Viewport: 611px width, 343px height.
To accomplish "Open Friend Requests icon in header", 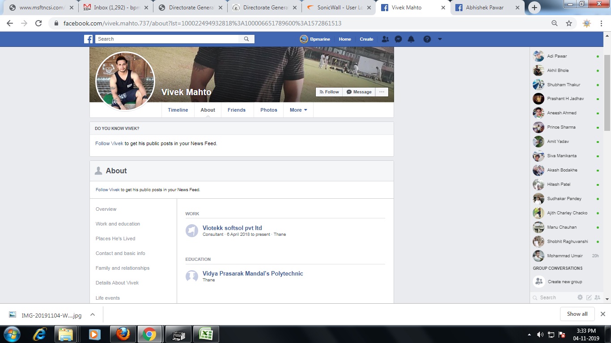I will [x=385, y=39].
